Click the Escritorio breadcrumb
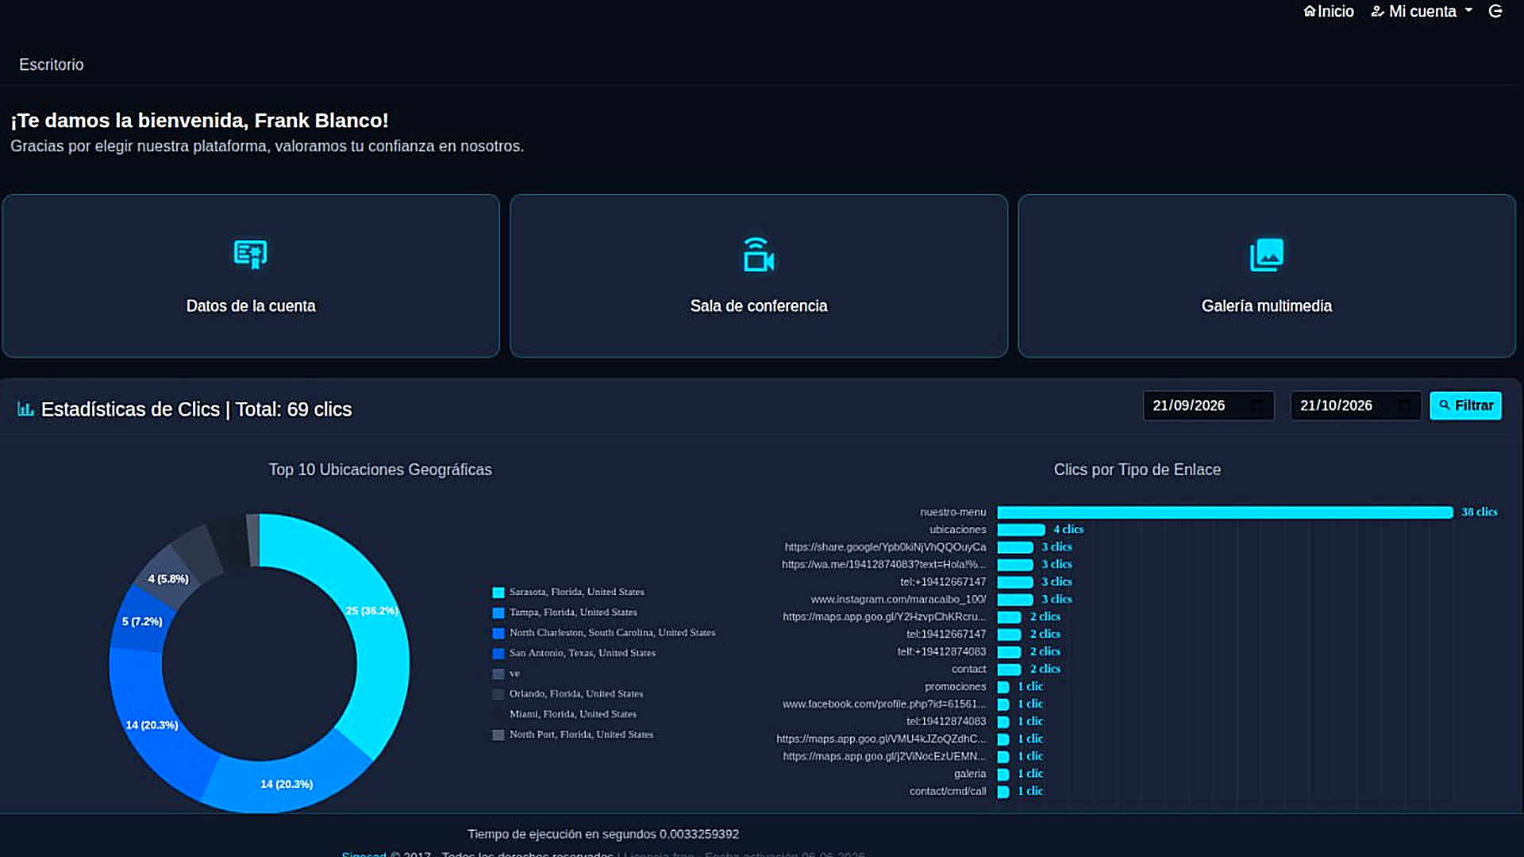This screenshot has height=857, width=1524. (52, 64)
